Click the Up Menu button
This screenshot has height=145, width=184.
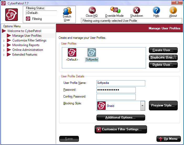tap(169, 139)
